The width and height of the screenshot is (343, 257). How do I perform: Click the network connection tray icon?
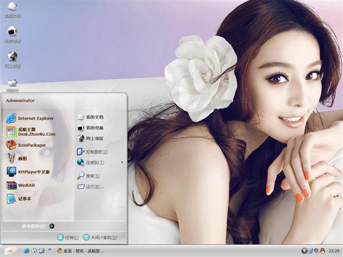tap(310, 251)
